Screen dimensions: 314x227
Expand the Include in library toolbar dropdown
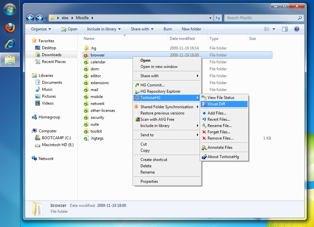coord(104,29)
